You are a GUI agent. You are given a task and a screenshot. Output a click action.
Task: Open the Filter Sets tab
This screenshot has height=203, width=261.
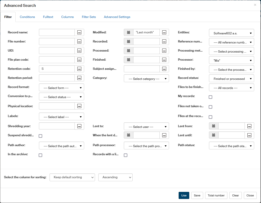click(89, 17)
